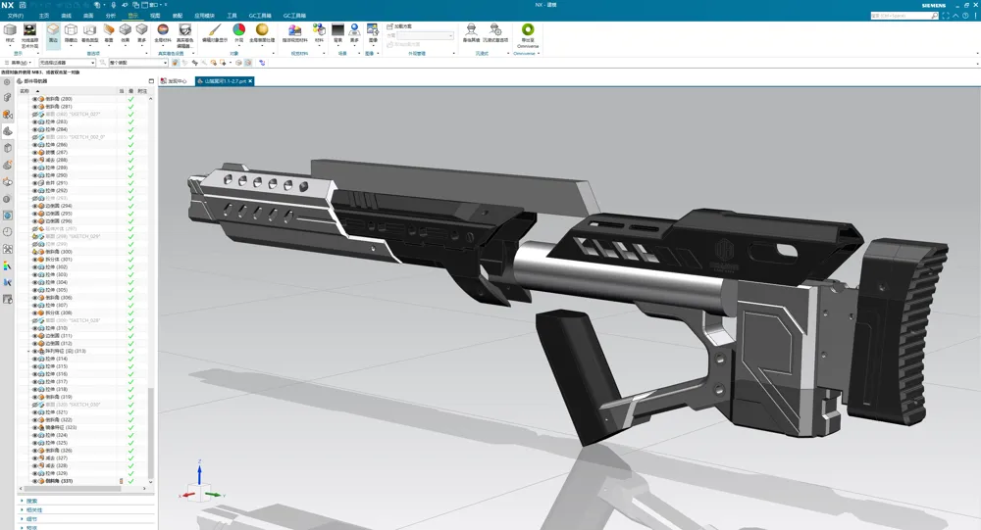Viewport: 981px width, 530px height.
Task: Toggle visibility eye of 减去 (288)
Action: (x=35, y=160)
